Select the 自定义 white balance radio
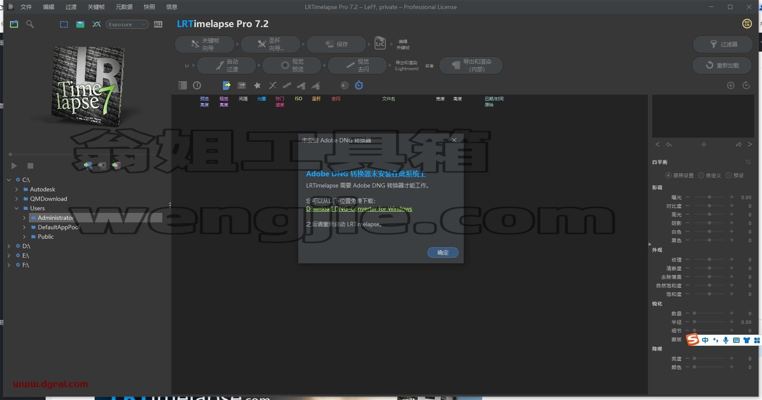This screenshot has width=762, height=400. pos(701,175)
